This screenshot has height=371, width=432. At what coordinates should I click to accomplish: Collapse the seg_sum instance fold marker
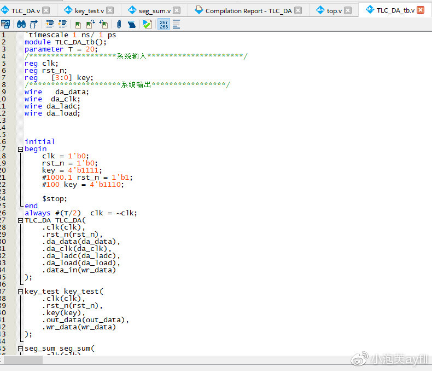tap(20, 349)
